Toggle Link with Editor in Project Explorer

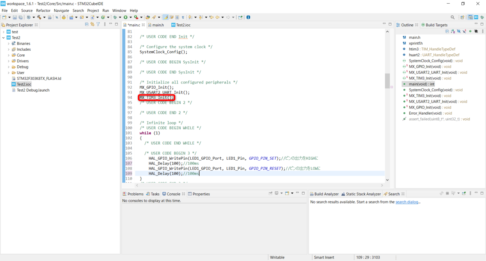92,25
